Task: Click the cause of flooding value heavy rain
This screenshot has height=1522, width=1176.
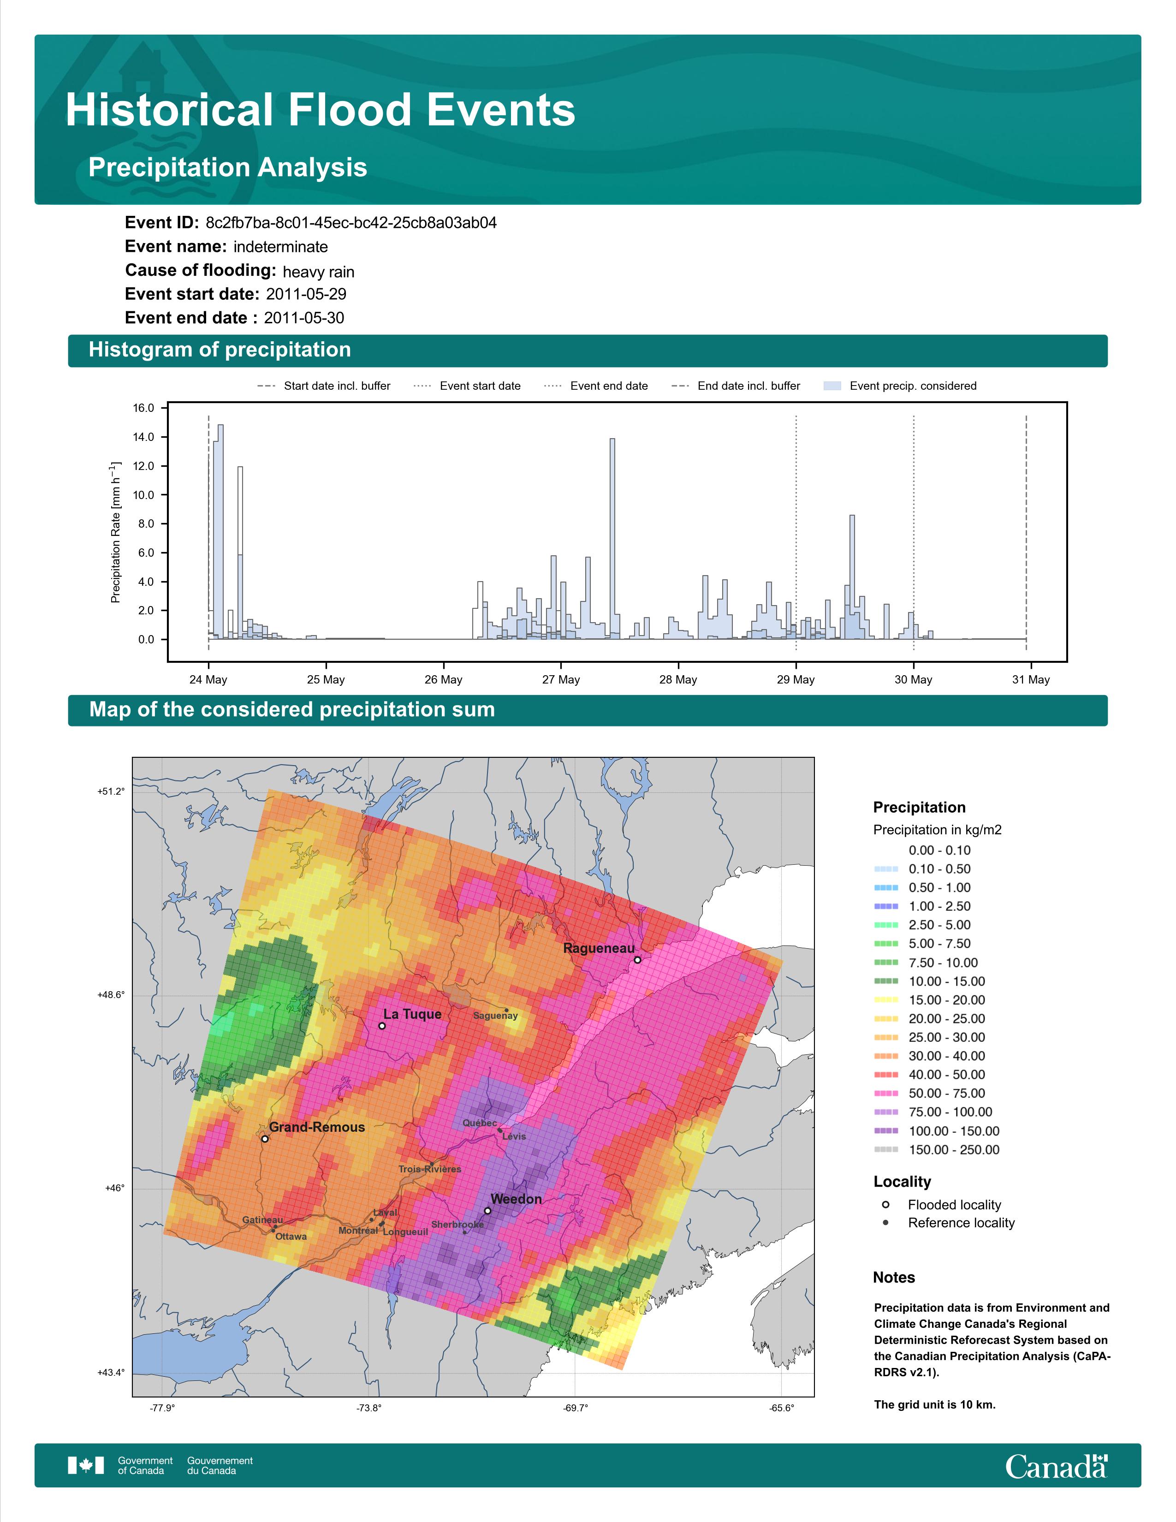Action: 318,272
